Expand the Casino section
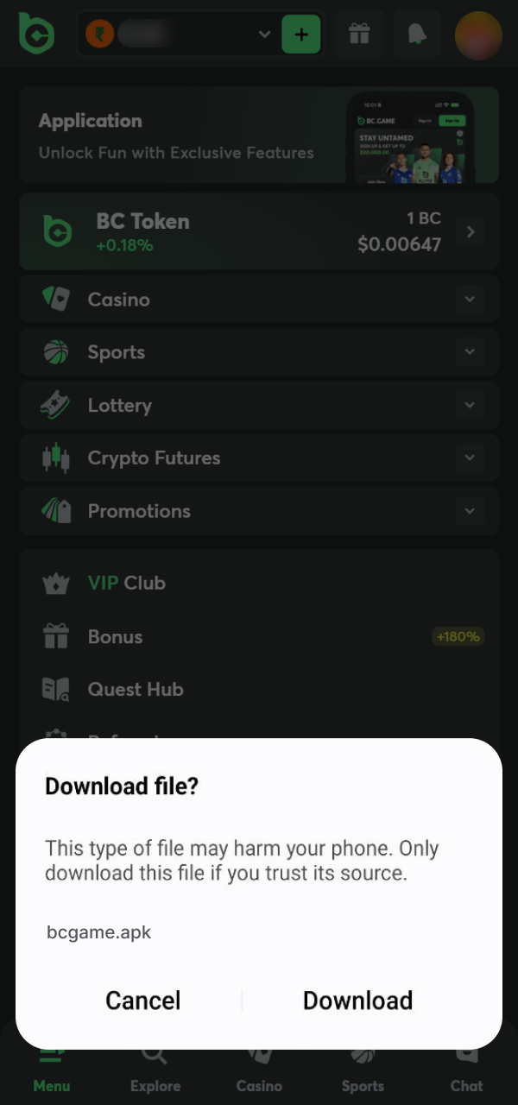This screenshot has width=518, height=1105. pos(470,299)
